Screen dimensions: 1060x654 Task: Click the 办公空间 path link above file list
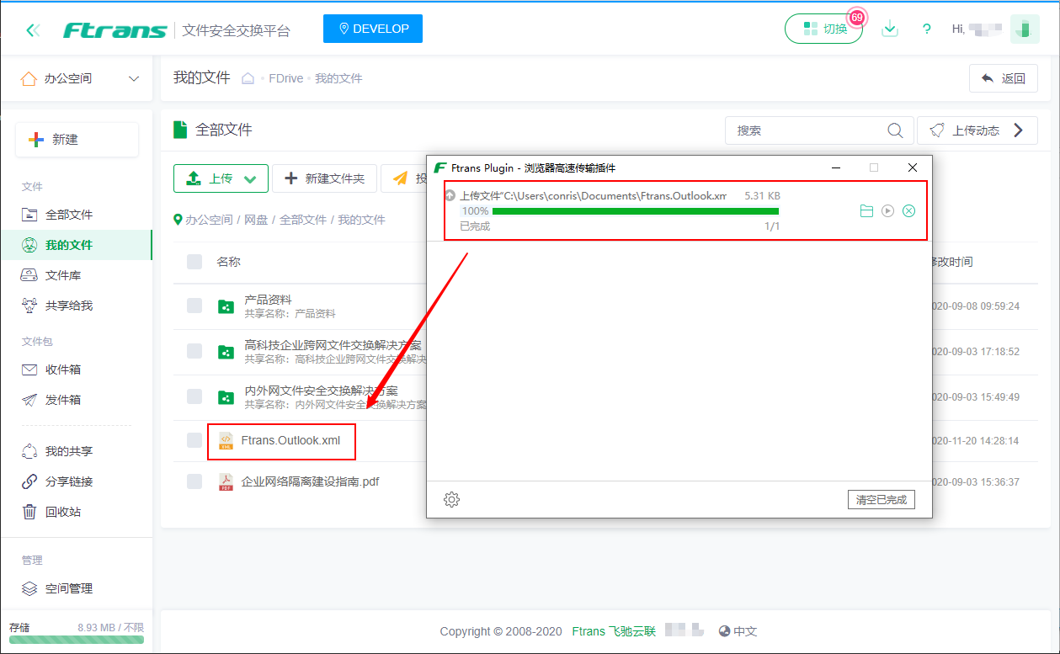[209, 220]
